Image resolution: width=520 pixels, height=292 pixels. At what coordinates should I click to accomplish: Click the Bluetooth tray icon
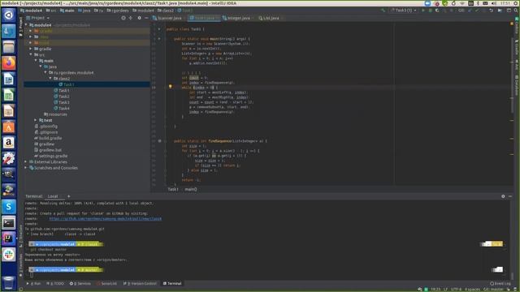tap(478, 3)
